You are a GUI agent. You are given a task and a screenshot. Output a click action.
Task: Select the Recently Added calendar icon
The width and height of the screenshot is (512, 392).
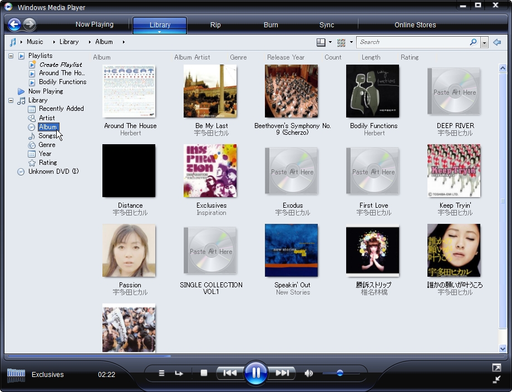point(32,109)
